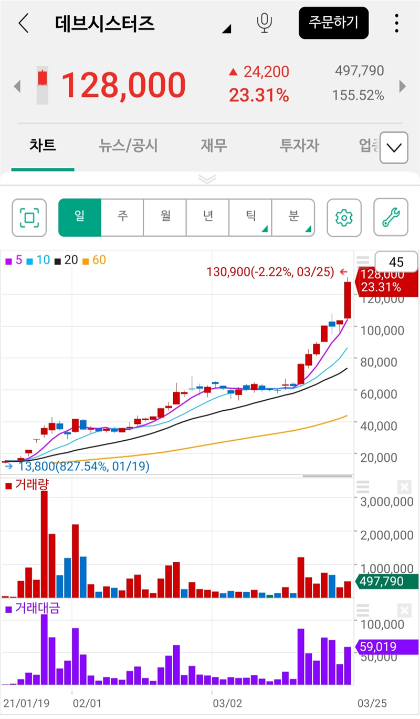Tap the low label 13,800(827.54%, 01/19)
420x719 pixels.
pos(84,465)
